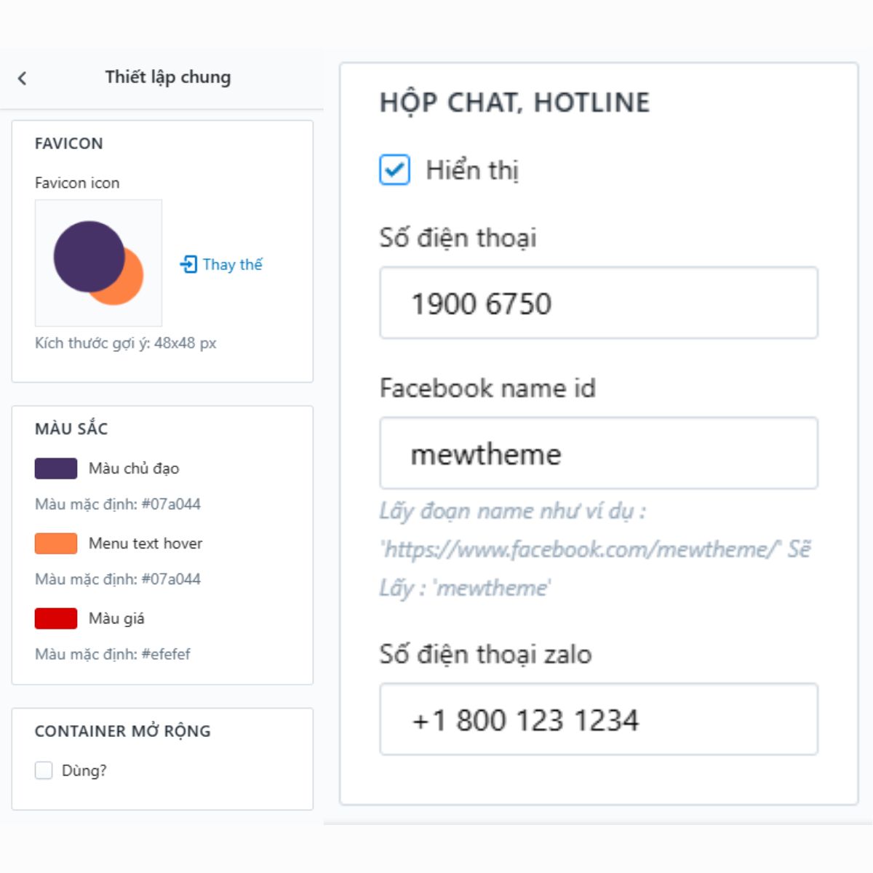This screenshot has height=873, width=873.
Task: Click the Màu chủ đạo label
Action: [x=134, y=469]
